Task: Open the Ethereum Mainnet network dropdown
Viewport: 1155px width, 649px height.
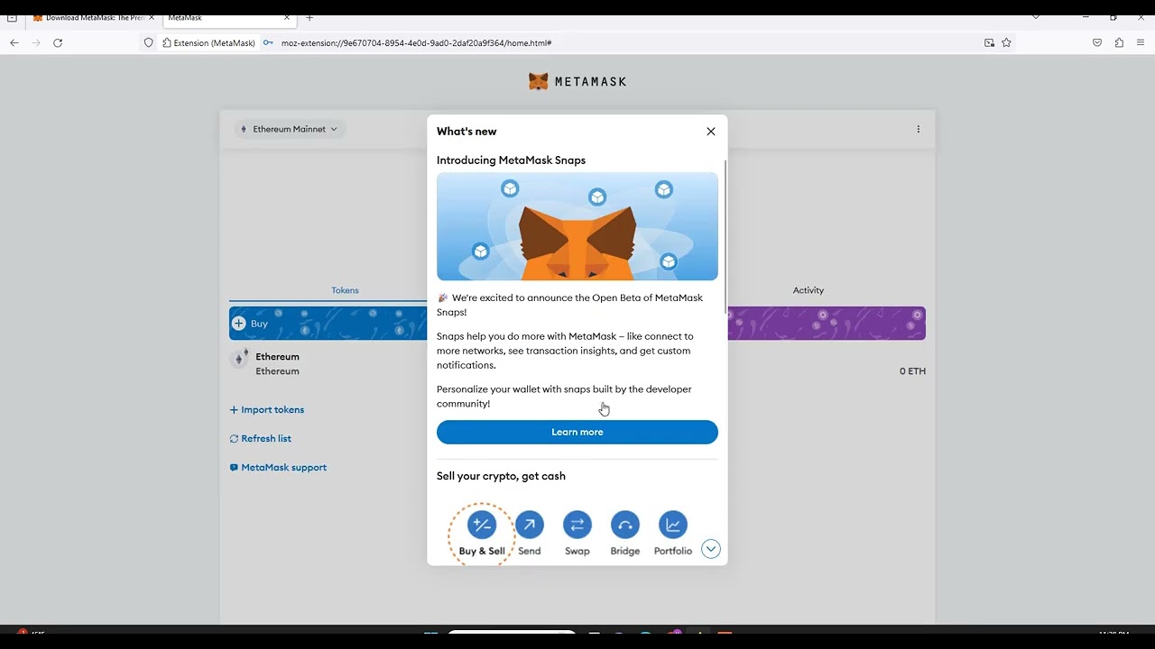Action: 289,129
